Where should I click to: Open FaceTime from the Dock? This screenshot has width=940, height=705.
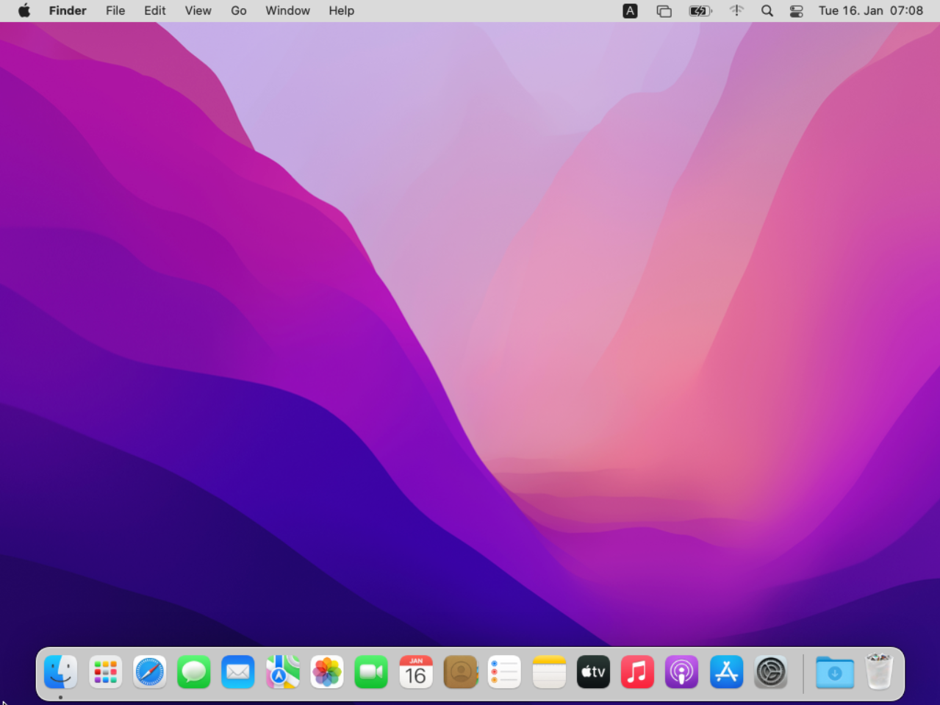371,671
